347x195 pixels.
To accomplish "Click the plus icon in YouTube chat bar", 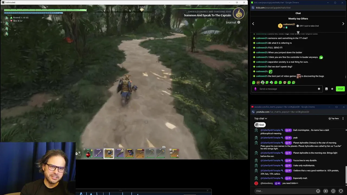I will pos(333,191).
